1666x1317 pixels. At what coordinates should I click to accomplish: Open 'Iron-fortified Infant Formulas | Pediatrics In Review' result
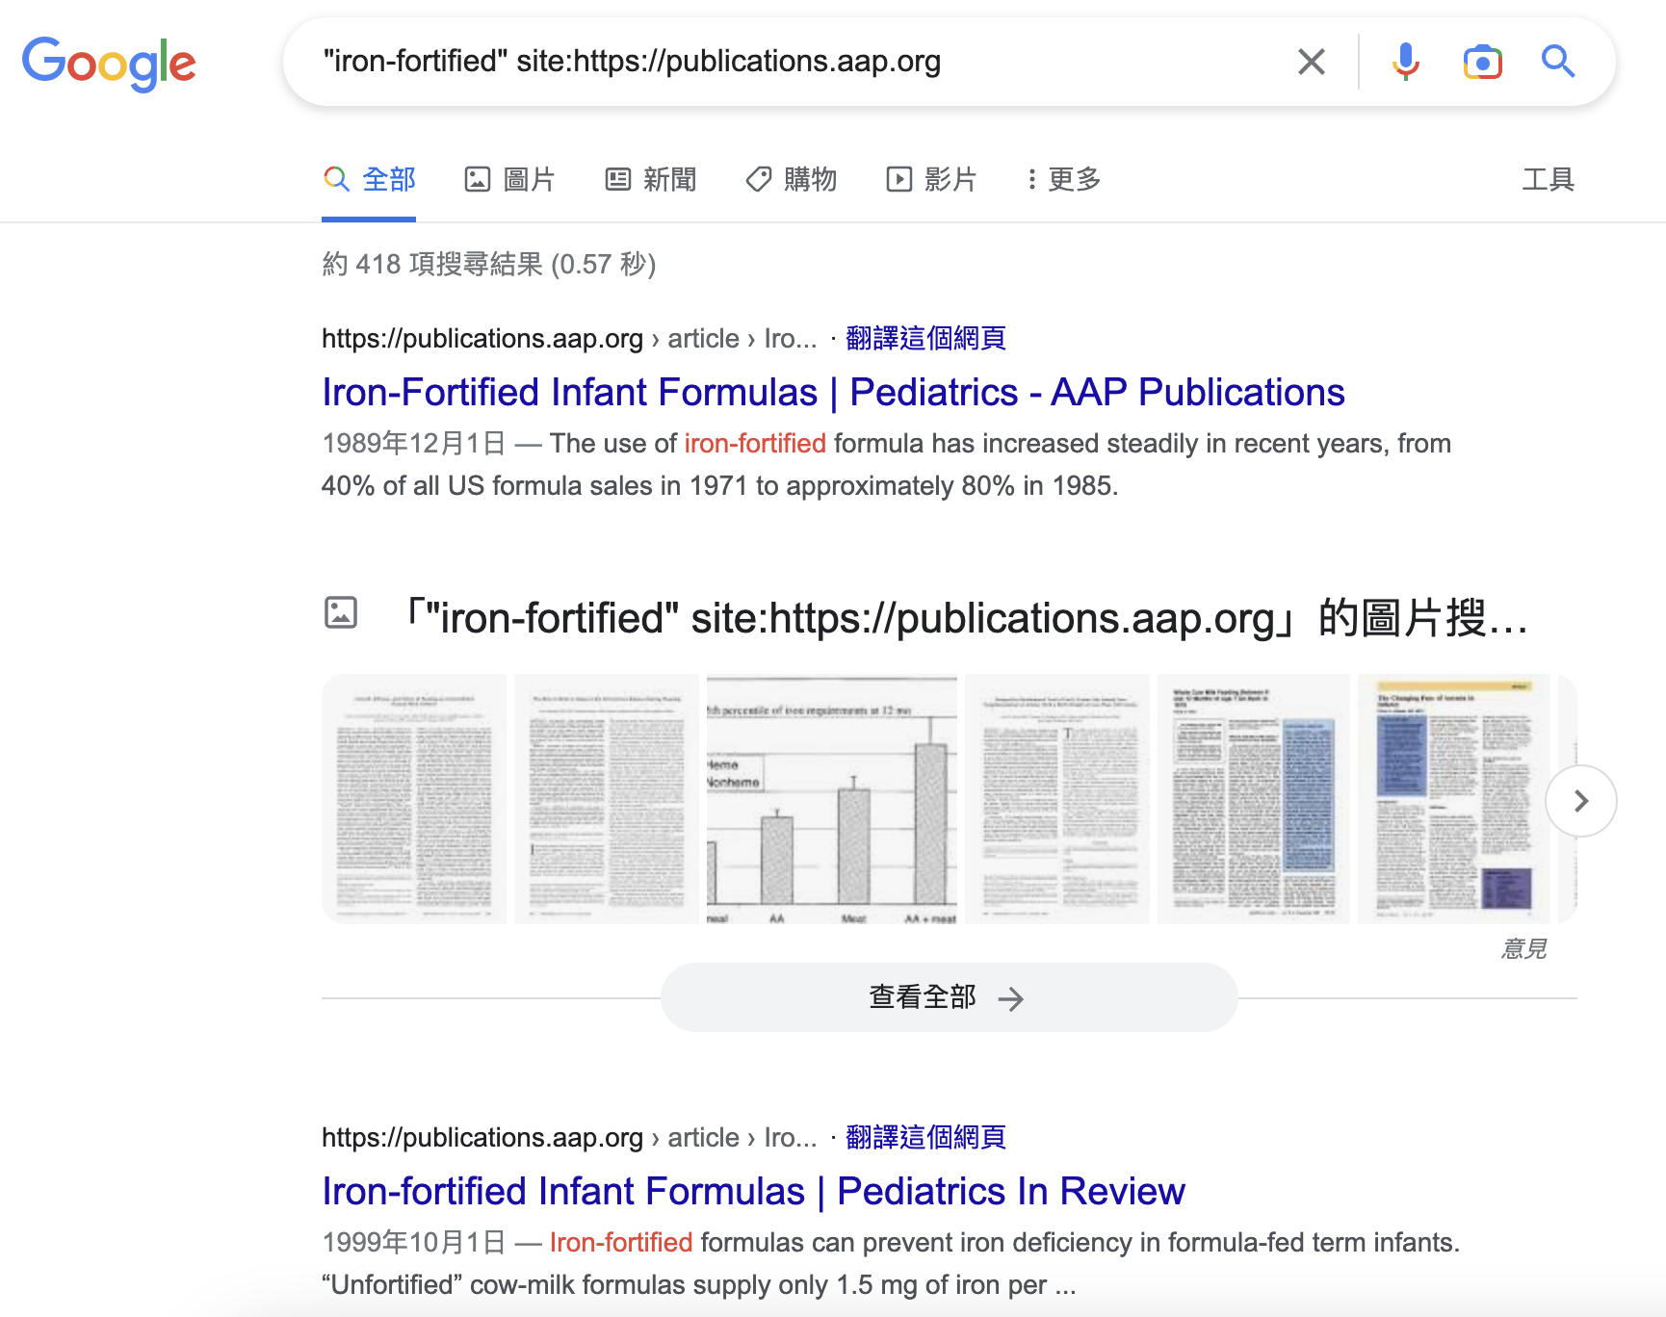753,1191
